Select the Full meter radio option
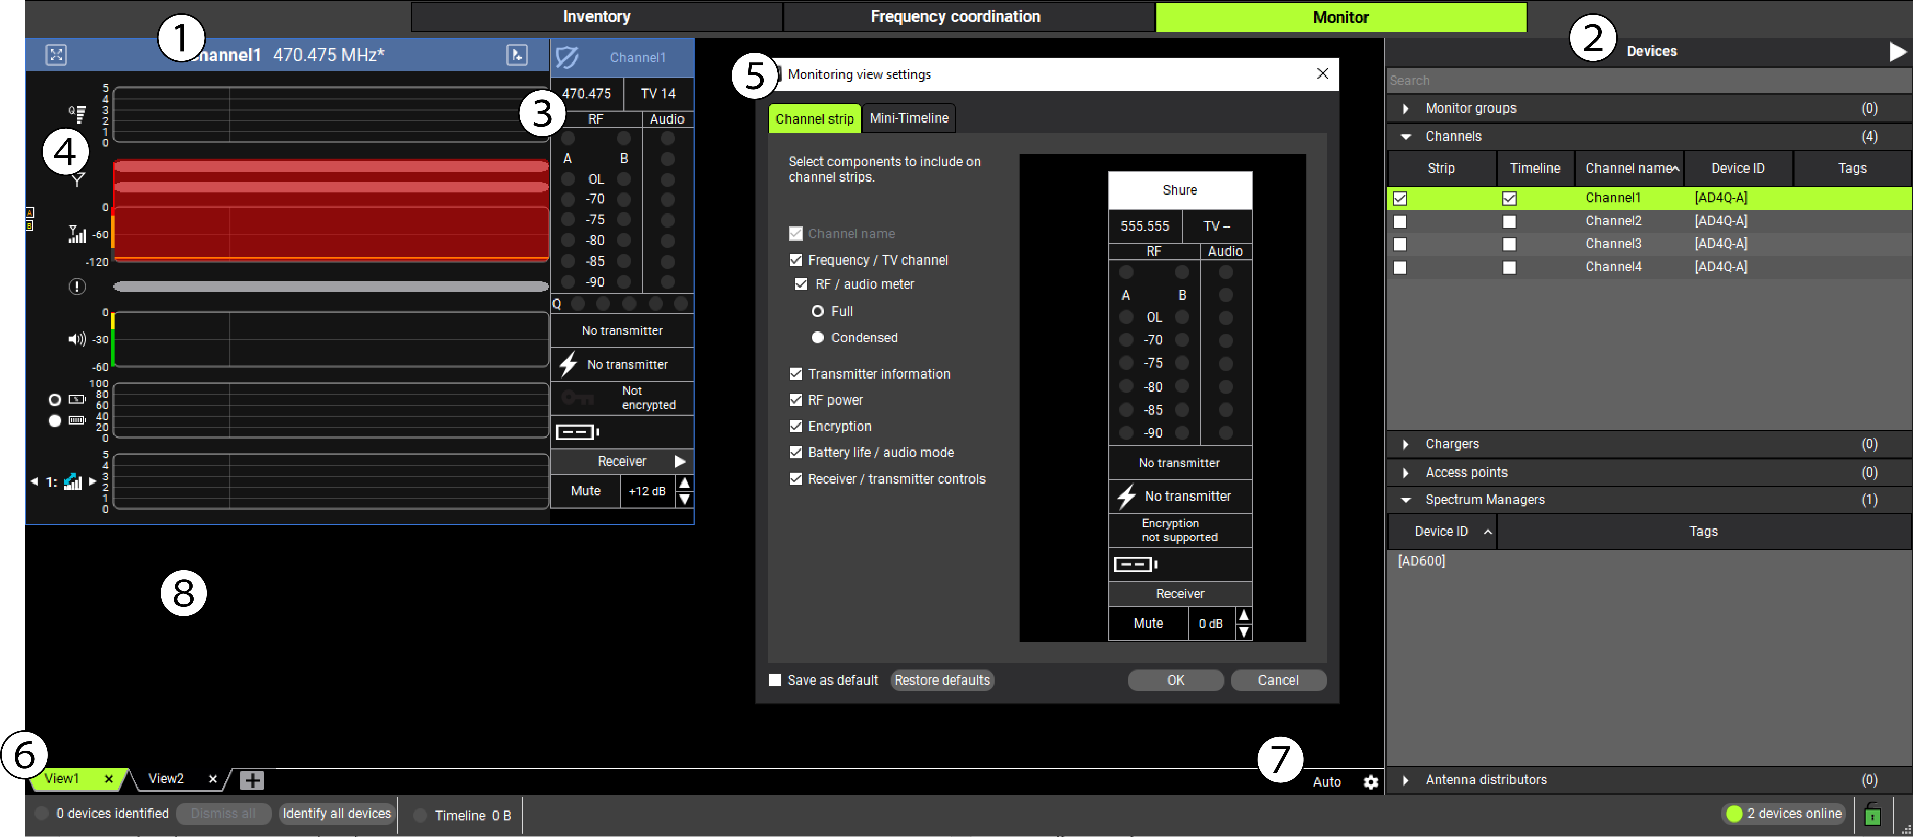The width and height of the screenshot is (1913, 837). (x=818, y=312)
